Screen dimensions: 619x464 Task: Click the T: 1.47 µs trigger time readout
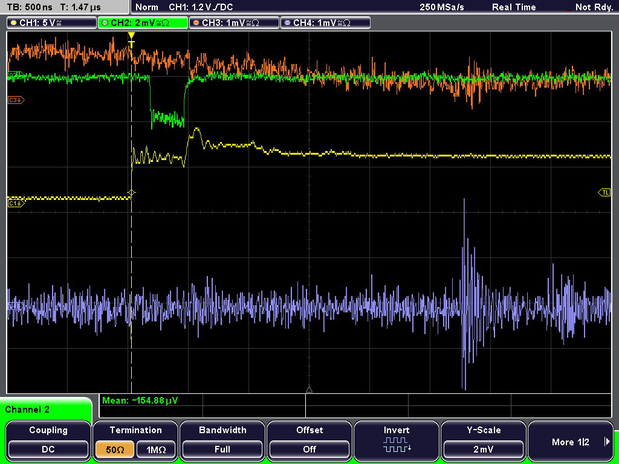point(80,7)
